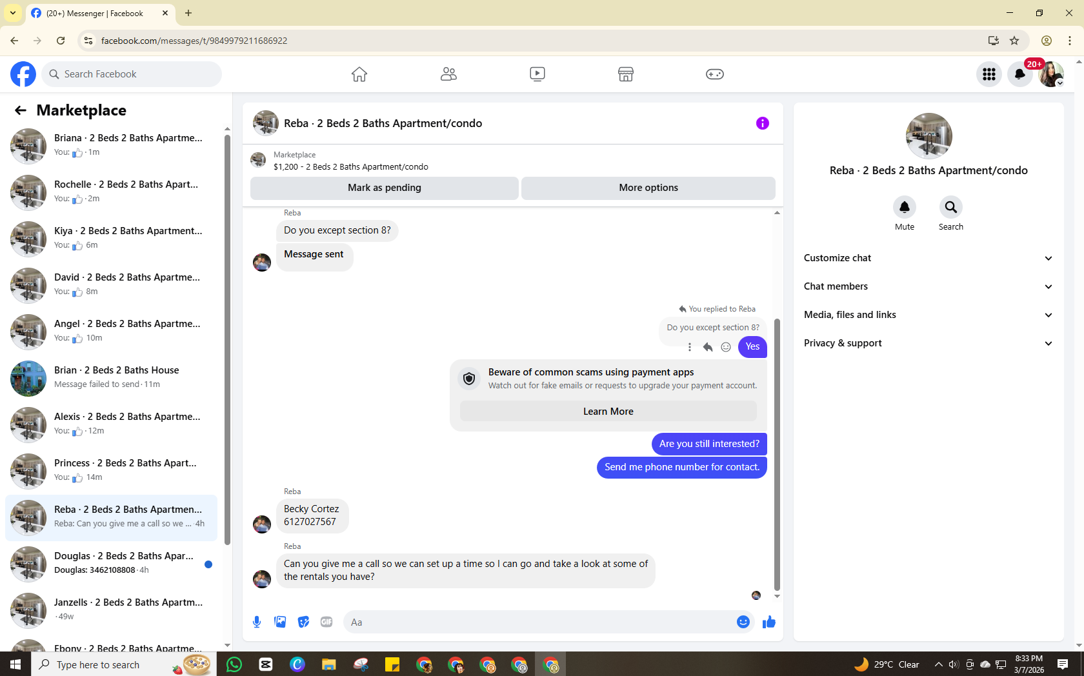1084x676 pixels.
Task: Open the Janzells conversation
Action: pos(111,610)
